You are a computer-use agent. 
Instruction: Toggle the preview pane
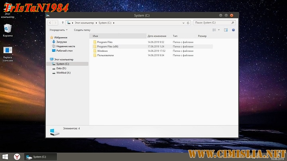(x=226, y=30)
